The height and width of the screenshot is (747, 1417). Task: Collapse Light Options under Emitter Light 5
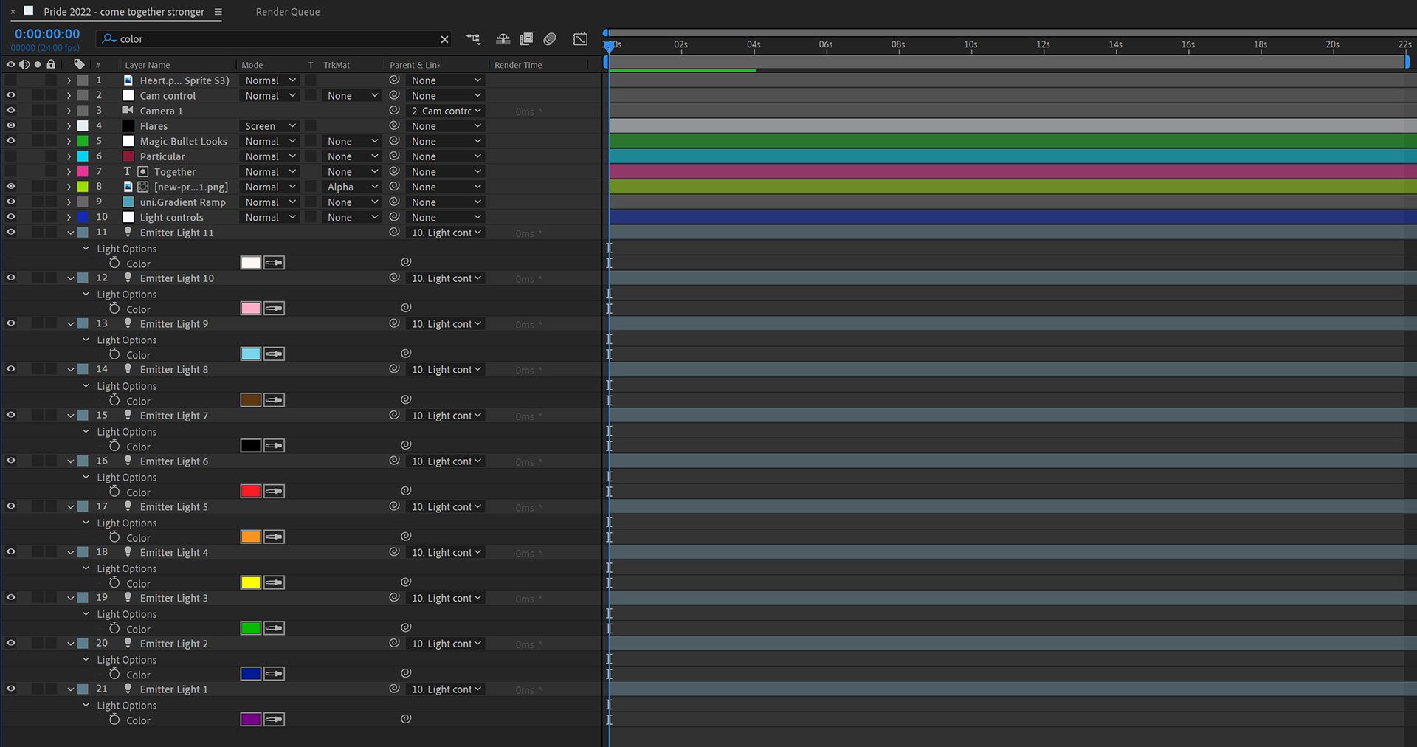pyautogui.click(x=86, y=523)
